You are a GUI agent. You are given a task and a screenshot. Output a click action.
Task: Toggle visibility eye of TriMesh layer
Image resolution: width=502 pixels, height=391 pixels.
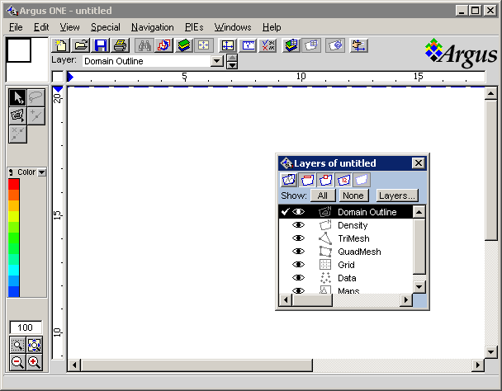tap(298, 238)
